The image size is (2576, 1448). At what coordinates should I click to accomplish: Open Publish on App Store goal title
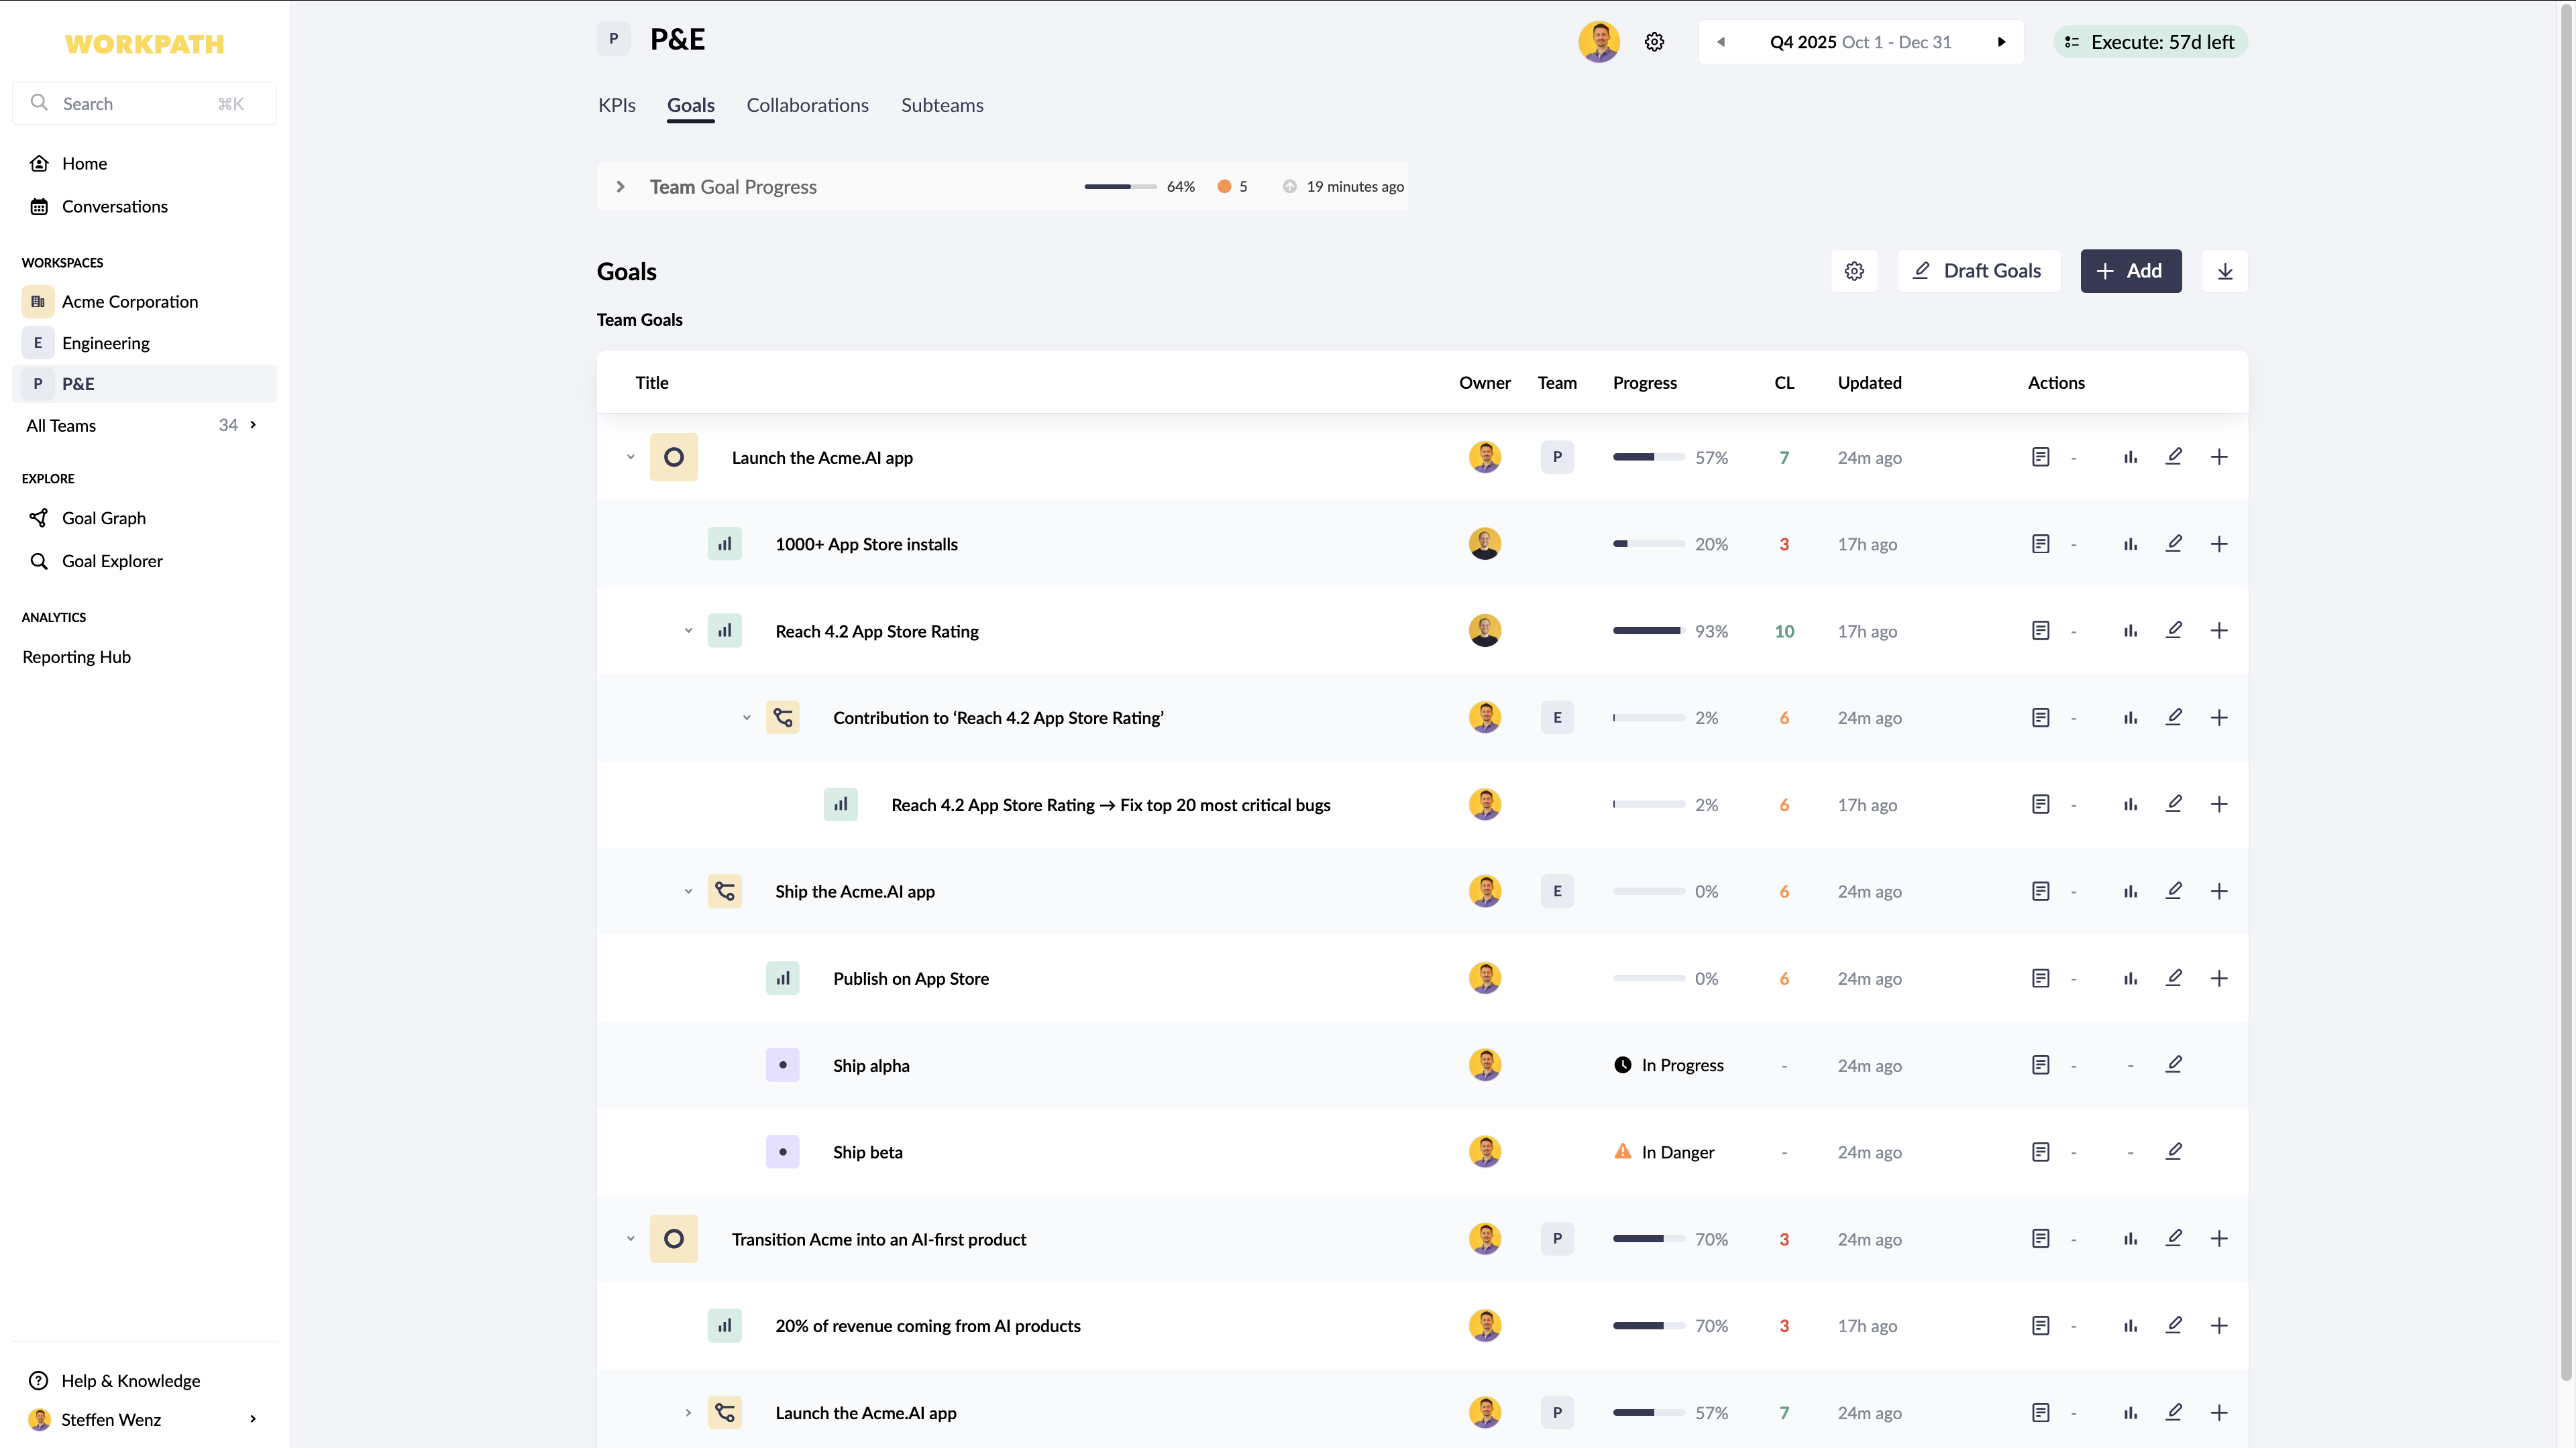point(911,978)
